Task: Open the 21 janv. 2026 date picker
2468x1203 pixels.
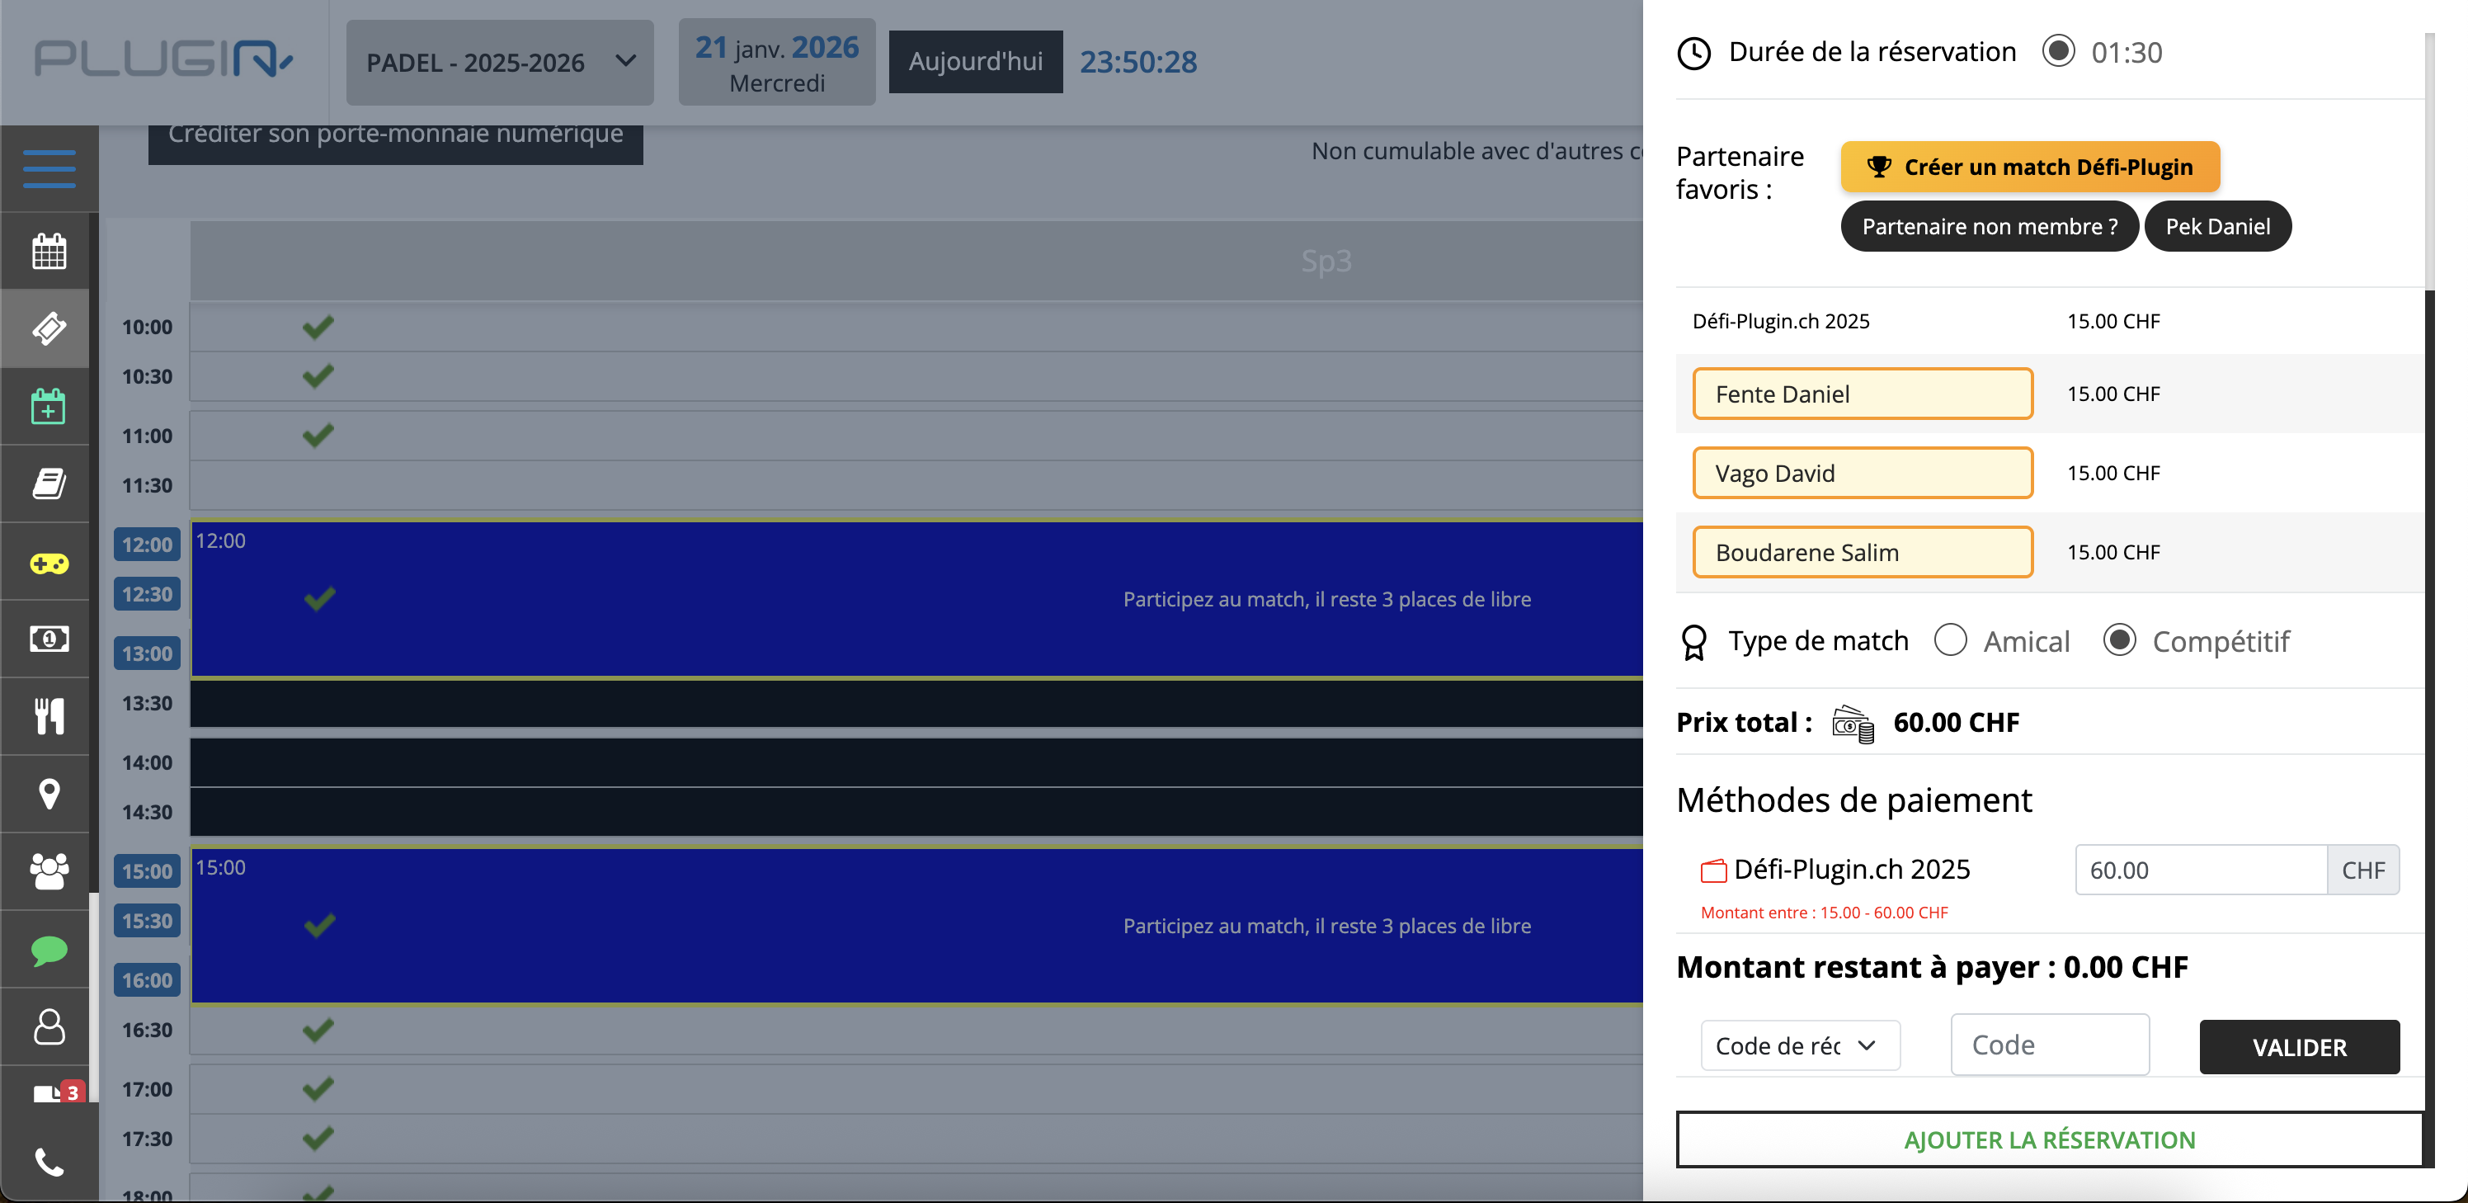Action: pyautogui.click(x=776, y=63)
